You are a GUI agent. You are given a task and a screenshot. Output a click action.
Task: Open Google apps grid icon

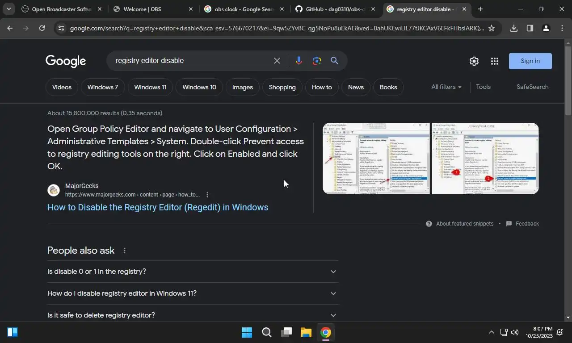click(x=494, y=61)
